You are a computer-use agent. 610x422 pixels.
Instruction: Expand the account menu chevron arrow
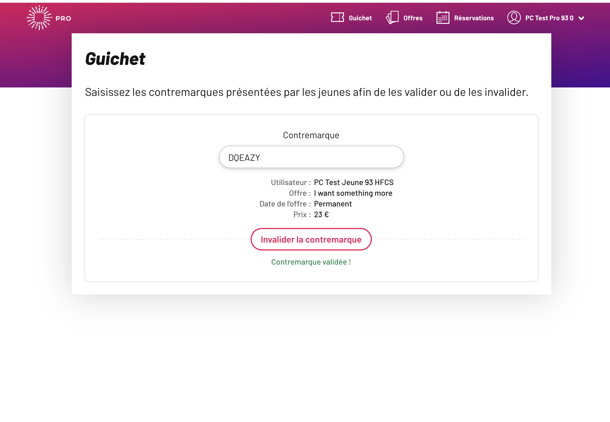pyautogui.click(x=581, y=18)
